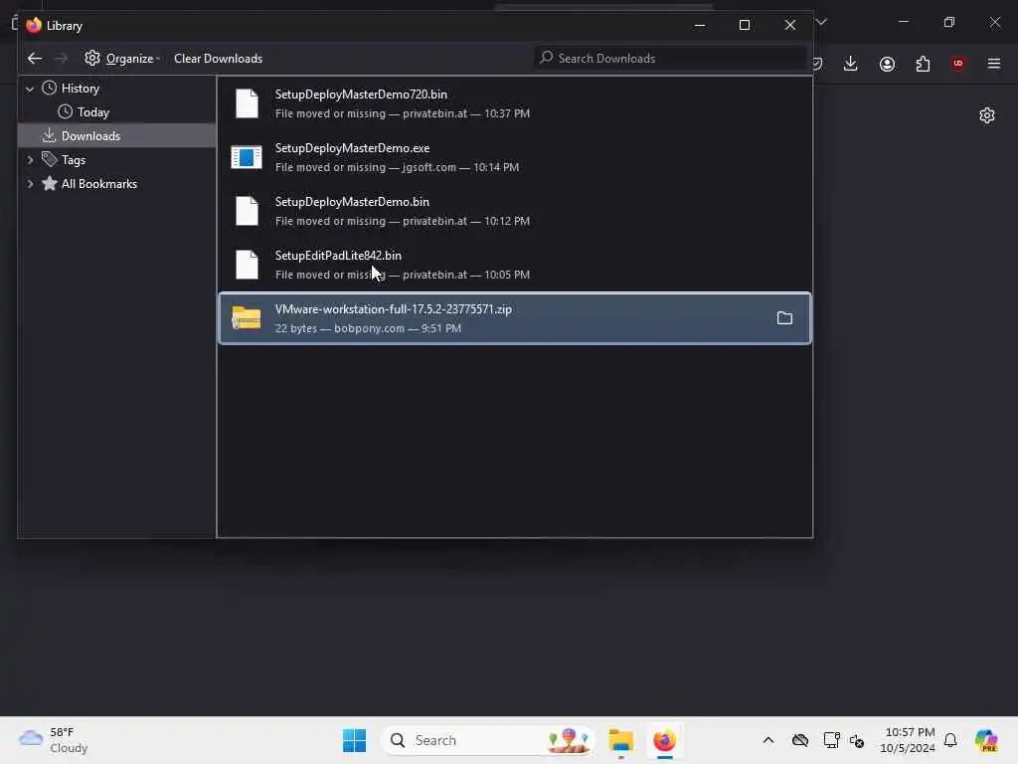Click the file icon of SetupDeployMasterDemo.bin
1018x764 pixels.
[247, 211]
